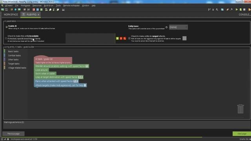The height and width of the screenshot is (141, 251).
Task: Click the Entity base help icon
Action: [x=166, y=27]
